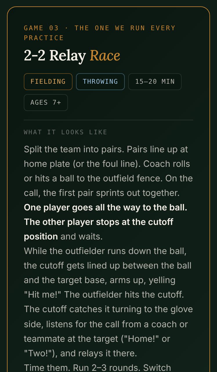Screen dimensions: 217x372
Task: Click the white "2-2 Relay" heading text
Action: pyautogui.click(x=55, y=55)
